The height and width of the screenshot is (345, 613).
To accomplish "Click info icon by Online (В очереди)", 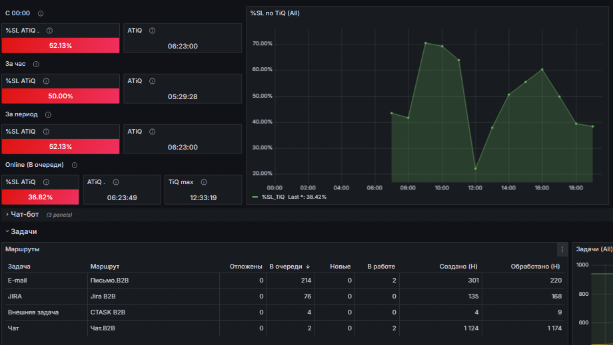I will (x=74, y=166).
